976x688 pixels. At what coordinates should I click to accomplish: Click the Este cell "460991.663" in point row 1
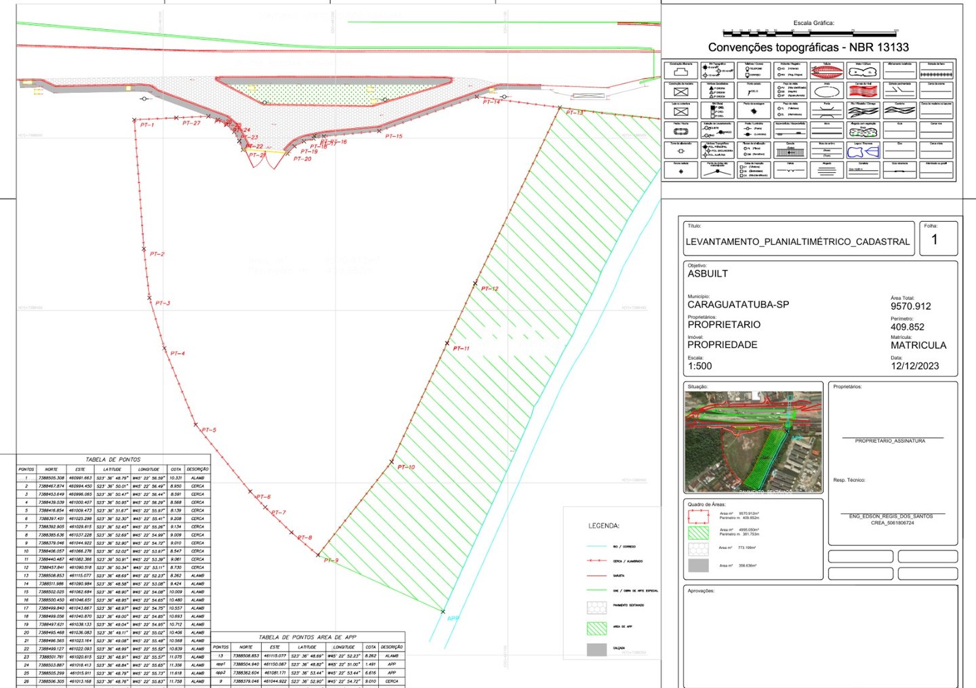(80, 478)
